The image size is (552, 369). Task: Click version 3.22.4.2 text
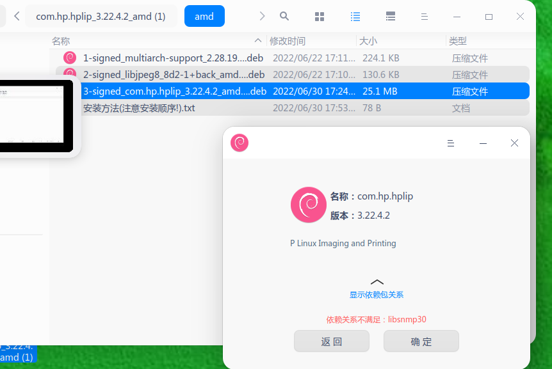coord(373,216)
